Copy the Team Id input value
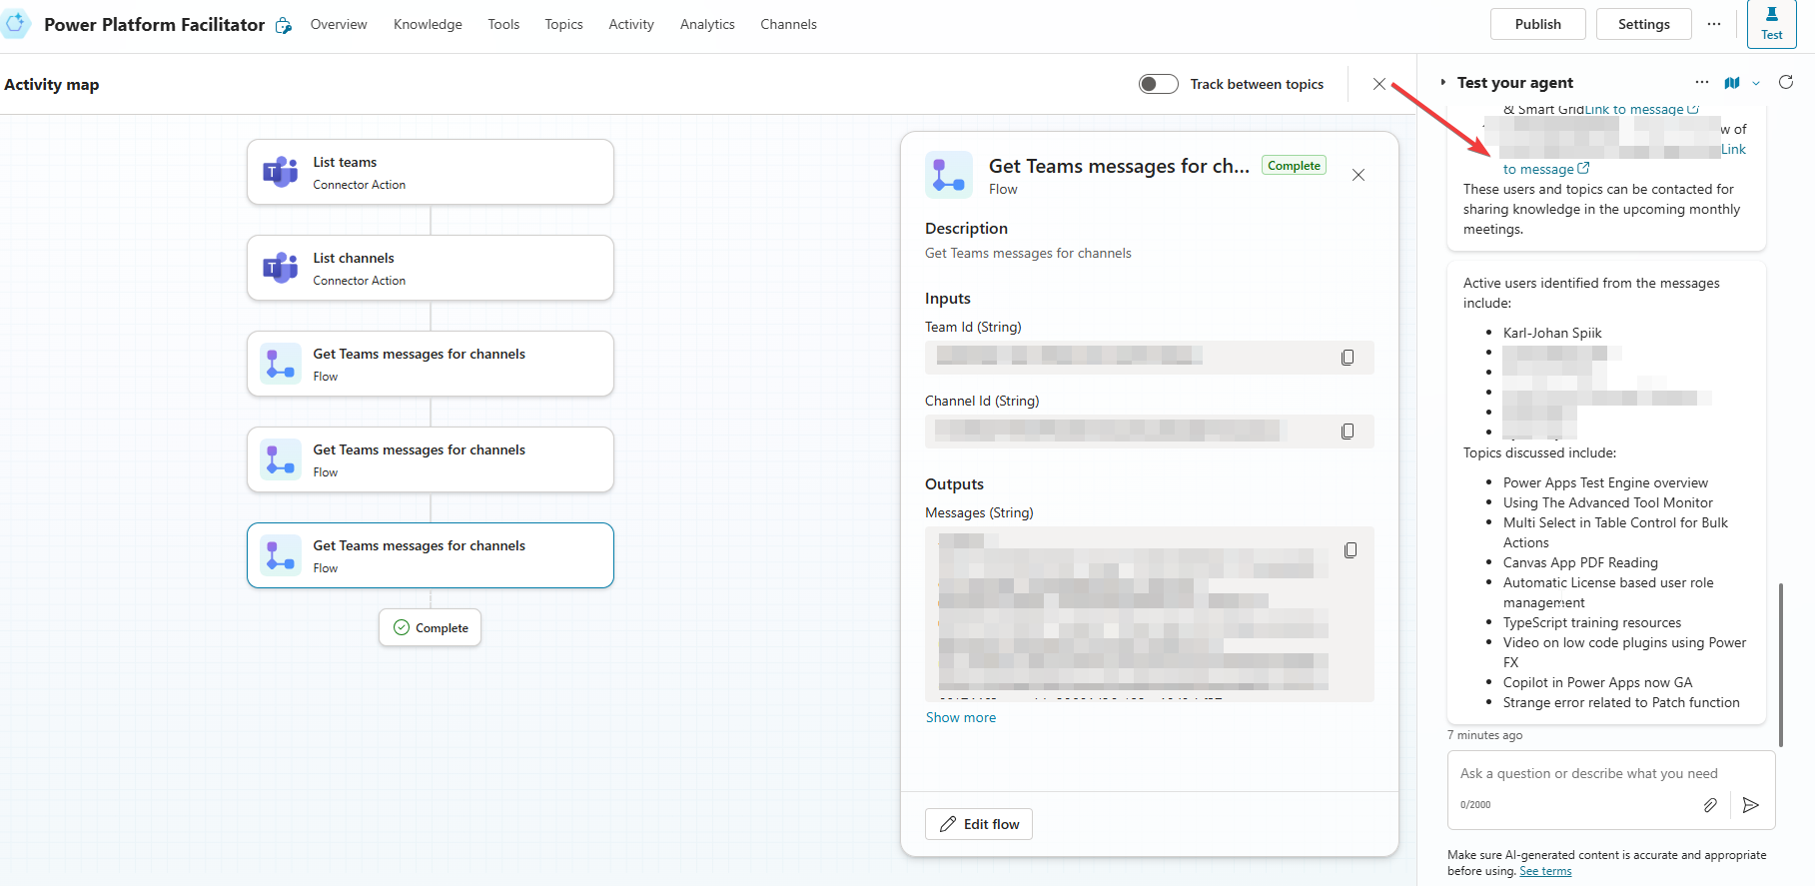 coord(1347,358)
